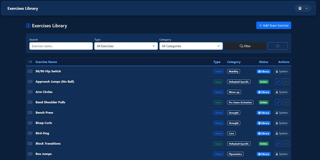Edit Approach Jumps (No Ball) with the pencil icon
Screen dimensions: 320x160
point(278,82)
